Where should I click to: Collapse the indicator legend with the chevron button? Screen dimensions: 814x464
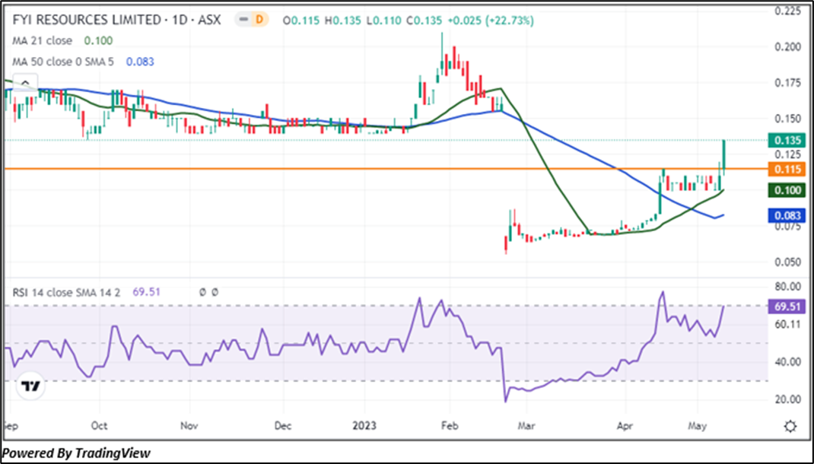24,82
